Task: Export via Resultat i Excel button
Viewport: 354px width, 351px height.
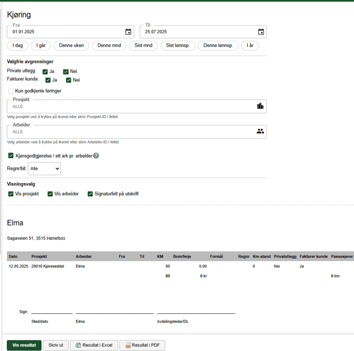Action: pos(94,345)
